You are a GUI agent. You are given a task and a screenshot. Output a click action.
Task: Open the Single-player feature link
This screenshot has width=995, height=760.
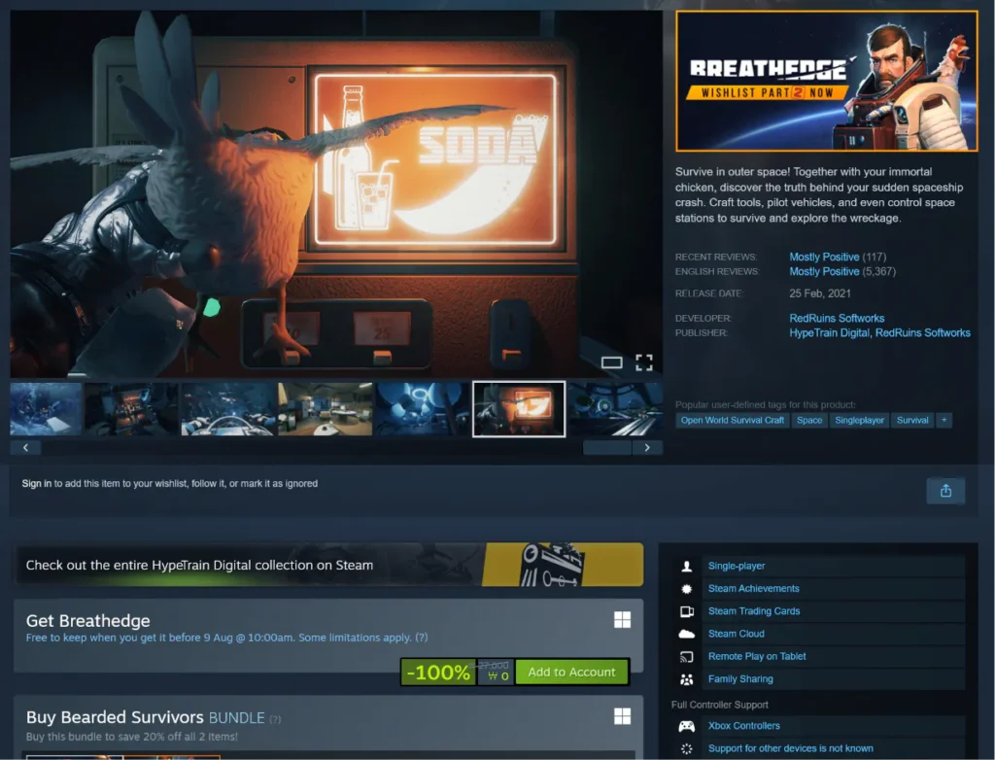pyautogui.click(x=737, y=566)
